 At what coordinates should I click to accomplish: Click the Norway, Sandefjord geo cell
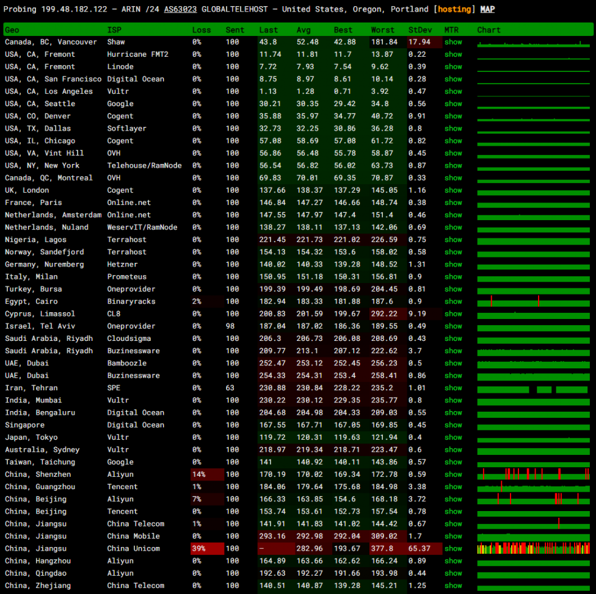coord(45,252)
